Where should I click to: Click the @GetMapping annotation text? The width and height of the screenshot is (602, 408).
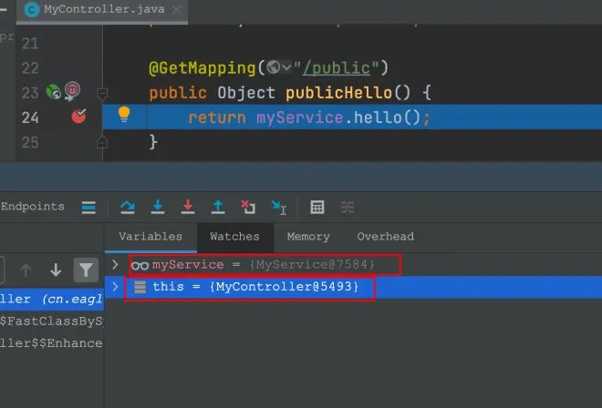pyautogui.click(x=202, y=68)
